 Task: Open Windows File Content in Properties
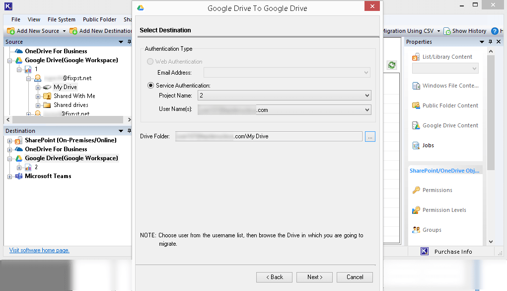coord(445,86)
